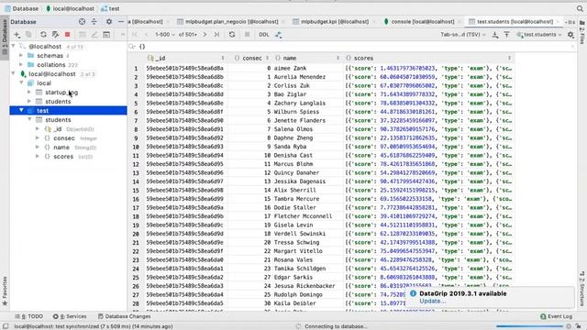Click the search magnifier at the top right
587x330 pixels.
tap(580, 8)
